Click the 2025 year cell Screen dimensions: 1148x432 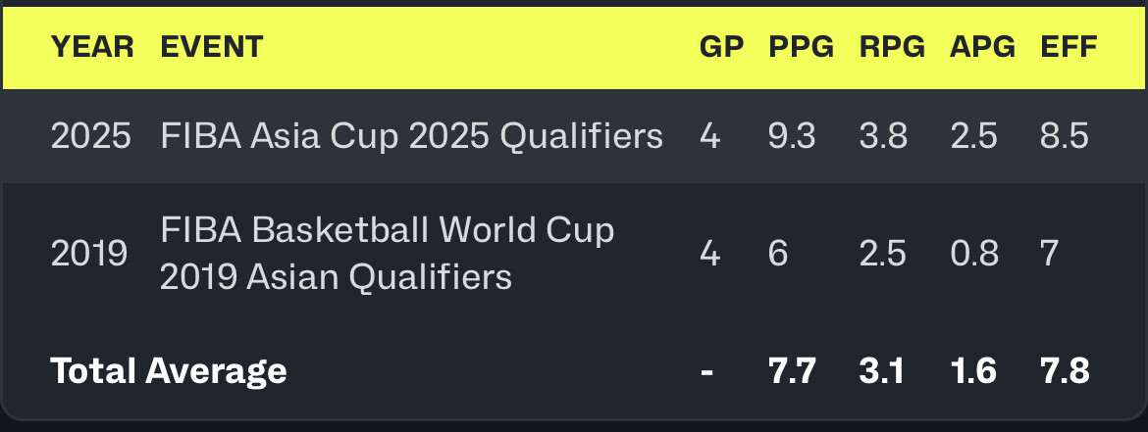[90, 136]
